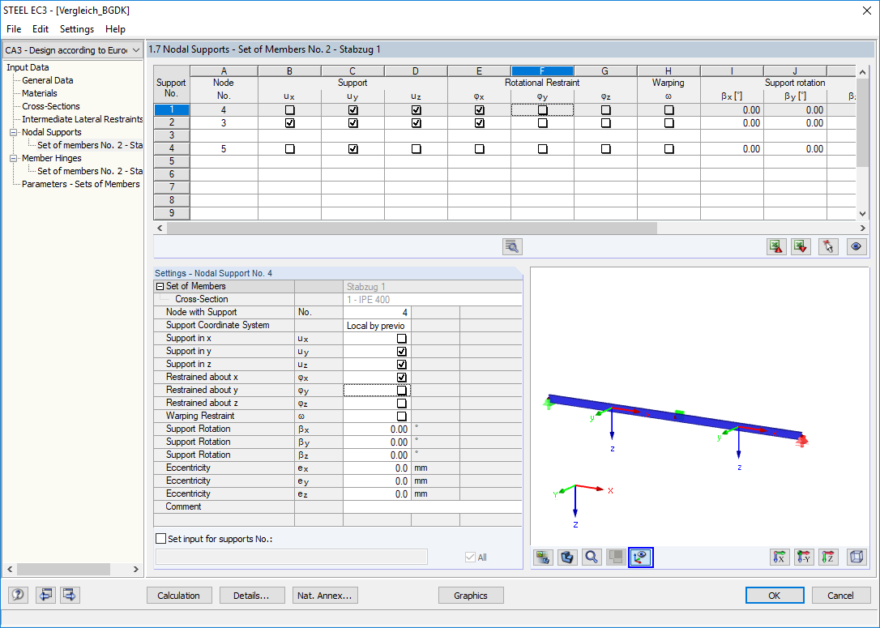Select 'Set of members No. 2' under Member Hinges
The height and width of the screenshot is (628, 880).
tap(89, 171)
